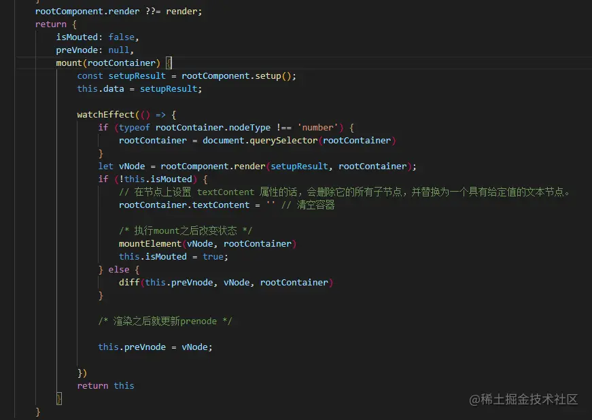The width and height of the screenshot is (592, 420).
Task: Click the closing '})' of watchEffect
Action: click(x=82, y=373)
